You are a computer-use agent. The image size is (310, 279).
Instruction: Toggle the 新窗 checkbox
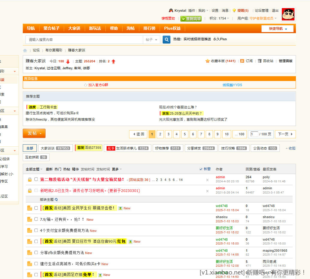click(x=201, y=169)
